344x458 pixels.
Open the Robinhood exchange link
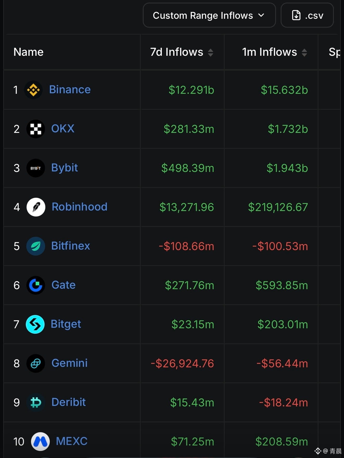[x=79, y=207]
